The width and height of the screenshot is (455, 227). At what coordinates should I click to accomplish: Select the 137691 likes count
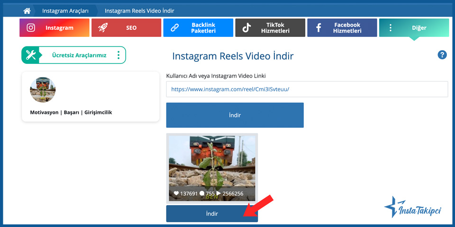coord(189,193)
